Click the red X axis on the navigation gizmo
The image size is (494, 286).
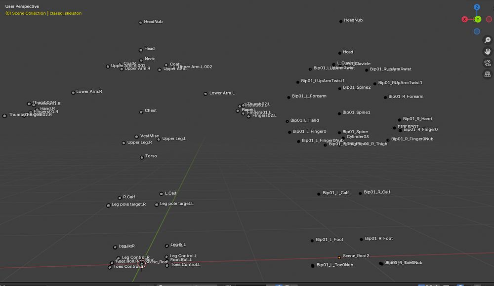464,19
